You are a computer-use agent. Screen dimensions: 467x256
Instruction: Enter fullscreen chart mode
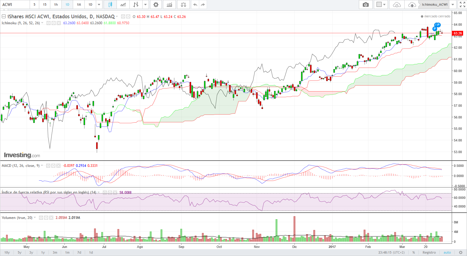tap(463, 4)
